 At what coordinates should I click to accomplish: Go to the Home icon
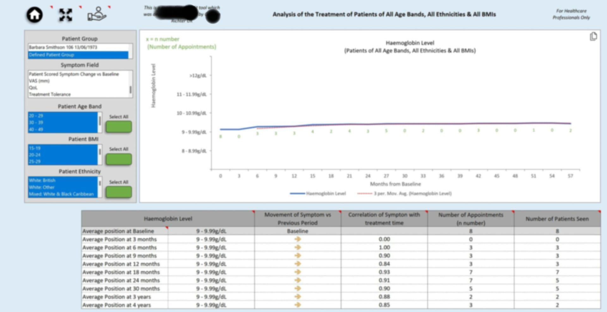[34, 15]
